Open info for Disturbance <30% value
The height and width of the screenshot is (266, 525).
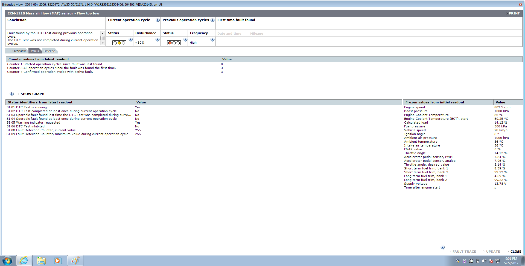[157, 40]
